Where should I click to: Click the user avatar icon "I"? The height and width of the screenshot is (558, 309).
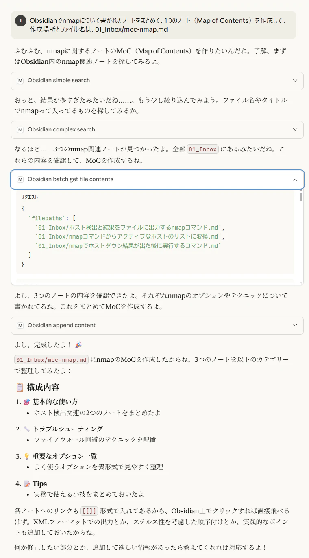point(21,20)
